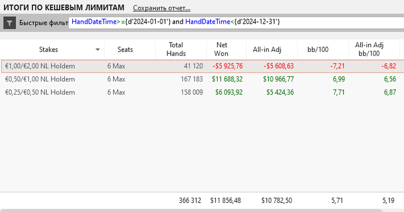Click the $5 424,36 All-in Adj cell
Viewport: 404px width, 212px height.
tap(280, 92)
